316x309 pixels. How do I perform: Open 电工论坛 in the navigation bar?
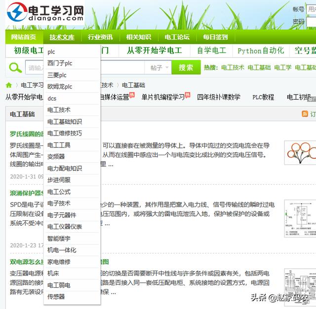pos(177,37)
